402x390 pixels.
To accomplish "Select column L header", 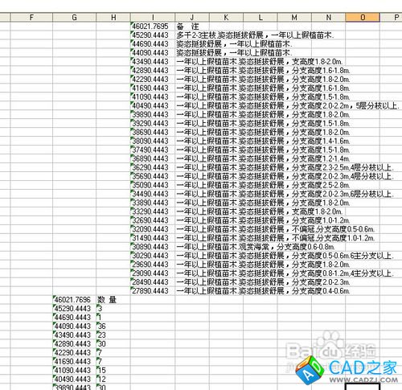I will (x=260, y=18).
